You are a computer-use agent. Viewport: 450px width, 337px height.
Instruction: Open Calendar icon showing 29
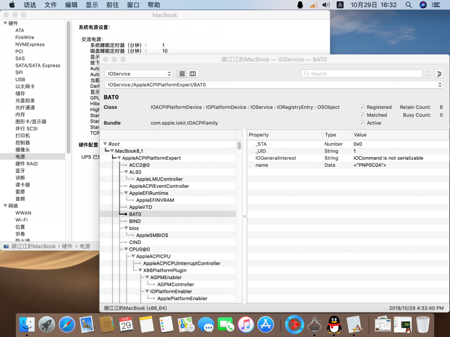click(126, 324)
